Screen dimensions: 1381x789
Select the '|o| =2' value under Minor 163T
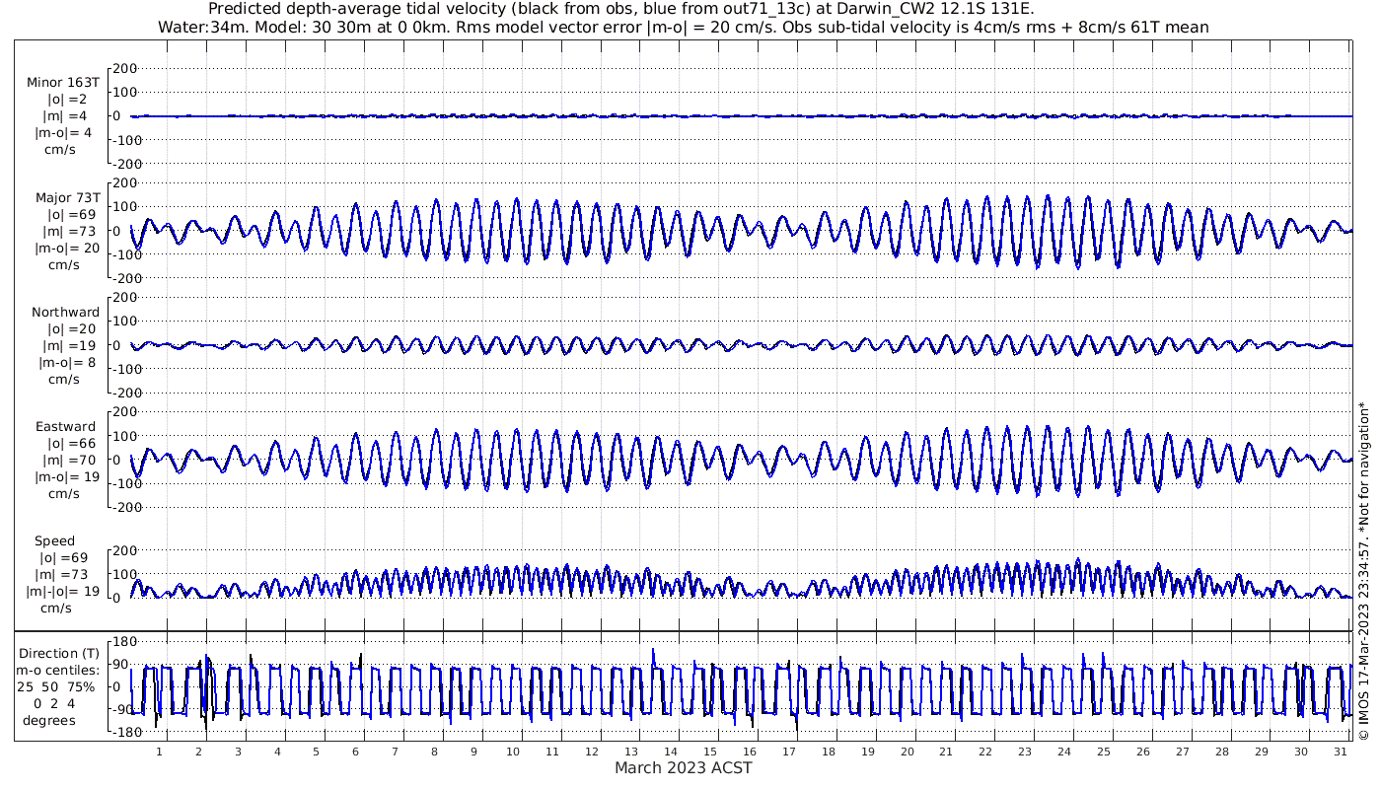coord(67,100)
